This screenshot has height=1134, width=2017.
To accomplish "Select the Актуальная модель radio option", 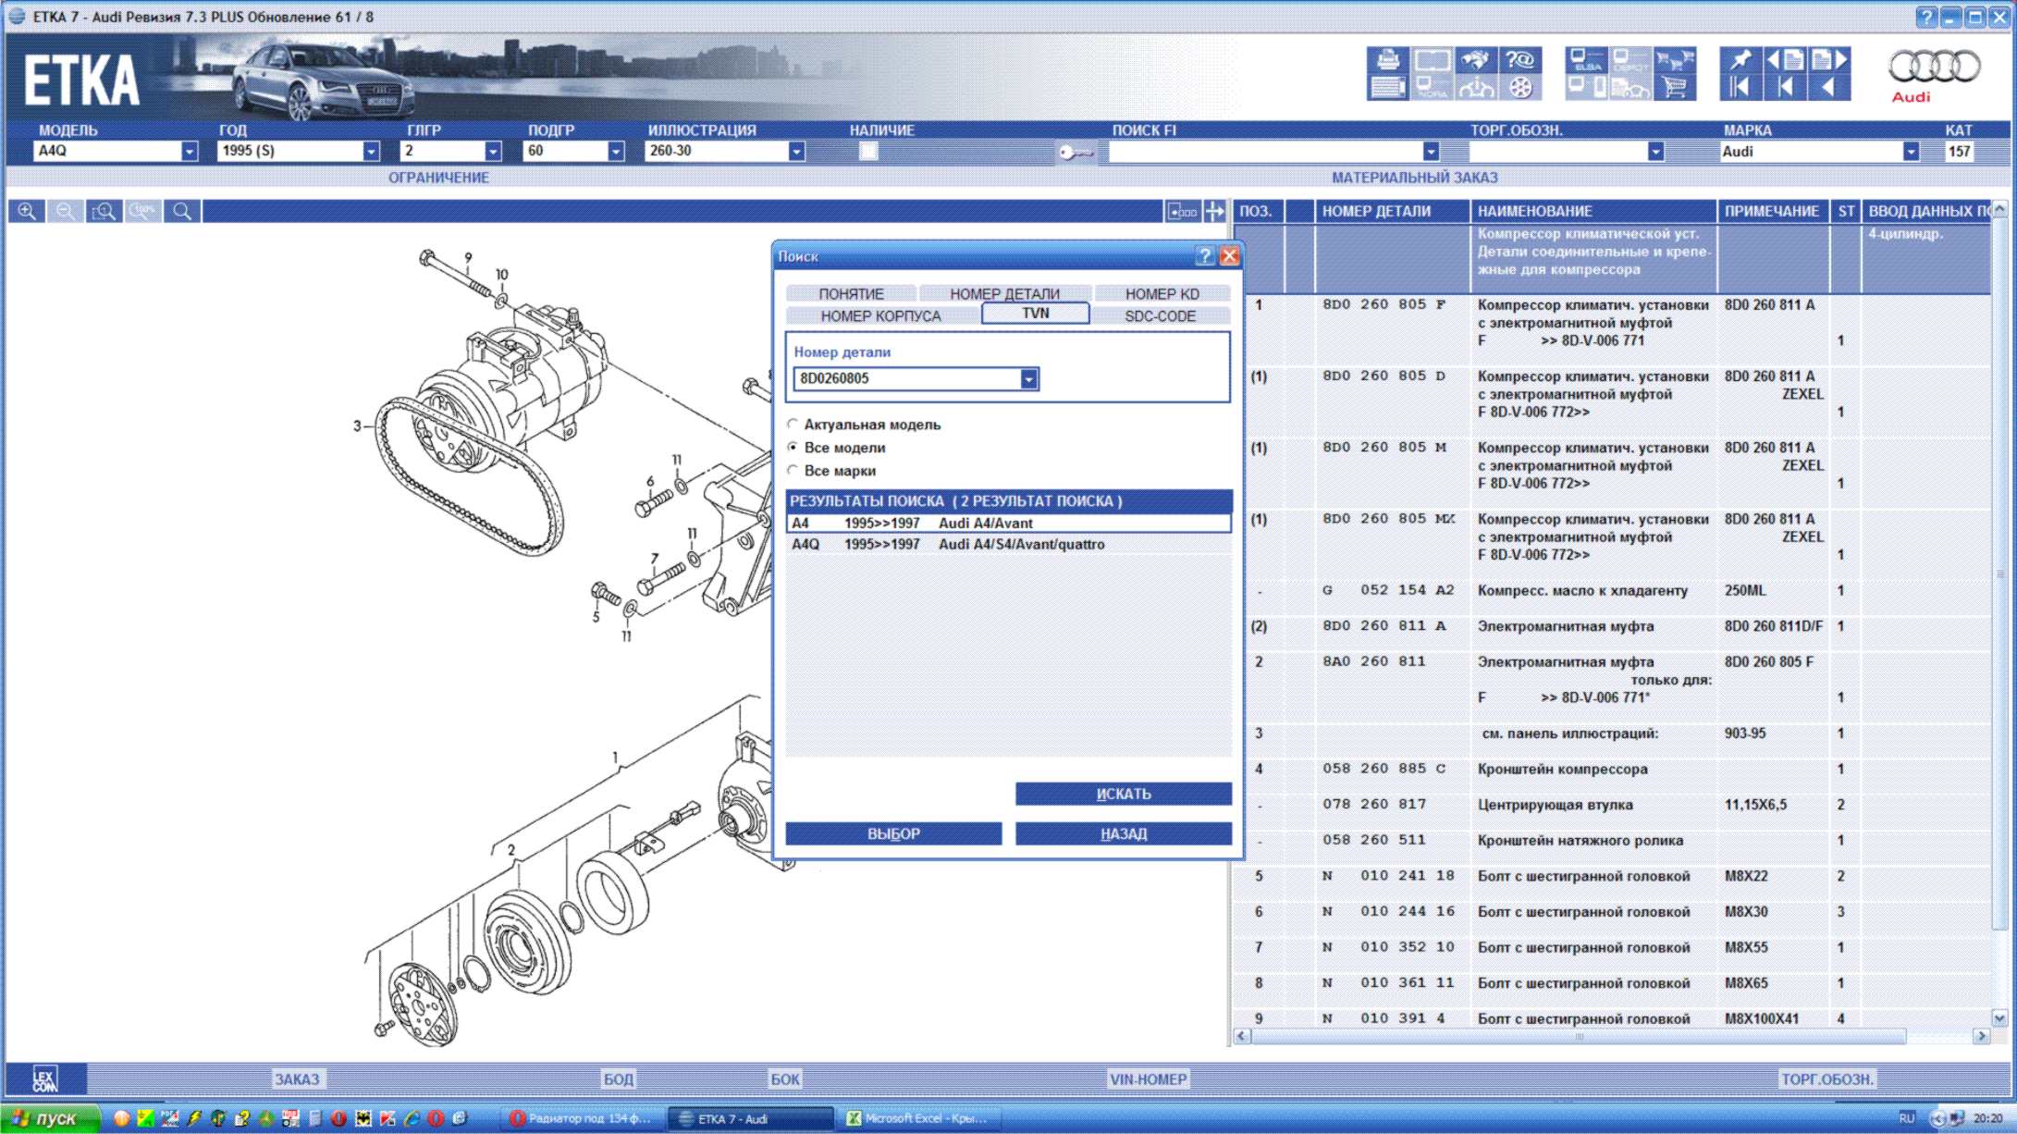I will tap(793, 425).
